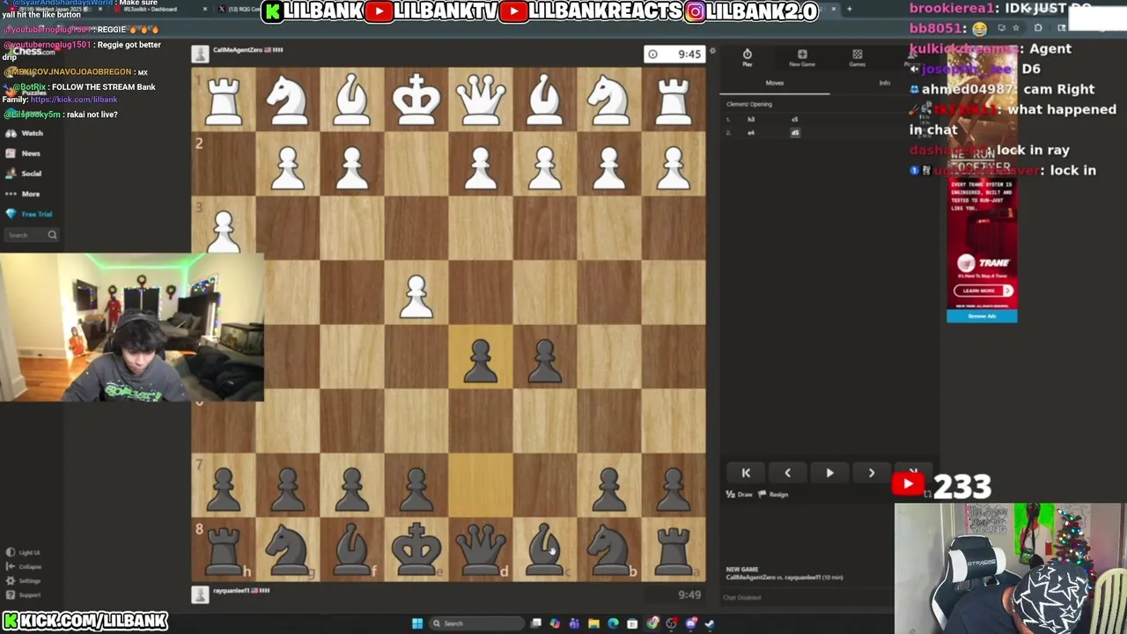Viewport: 1127px width, 634px height.
Task: Select move h3 in move list
Action: pyautogui.click(x=751, y=120)
